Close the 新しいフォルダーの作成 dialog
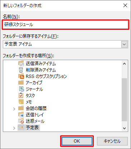Screen dimensions: 131x149 coord(125,5)
